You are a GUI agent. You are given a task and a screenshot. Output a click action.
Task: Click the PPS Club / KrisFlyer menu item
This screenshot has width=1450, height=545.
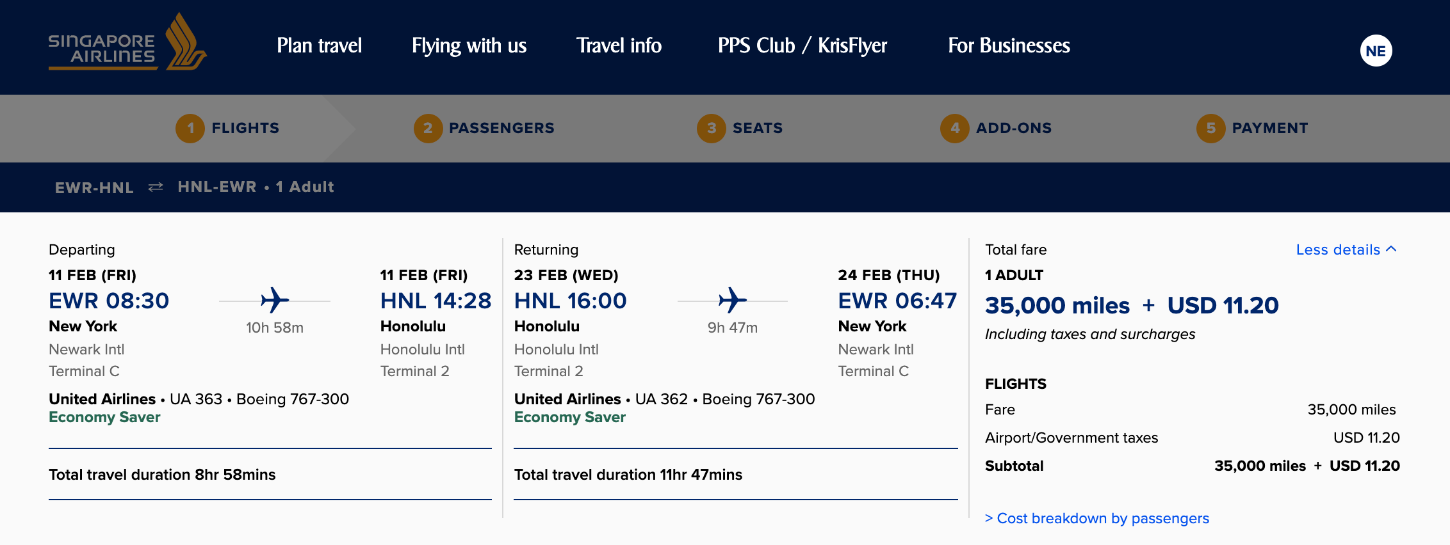coord(804,45)
